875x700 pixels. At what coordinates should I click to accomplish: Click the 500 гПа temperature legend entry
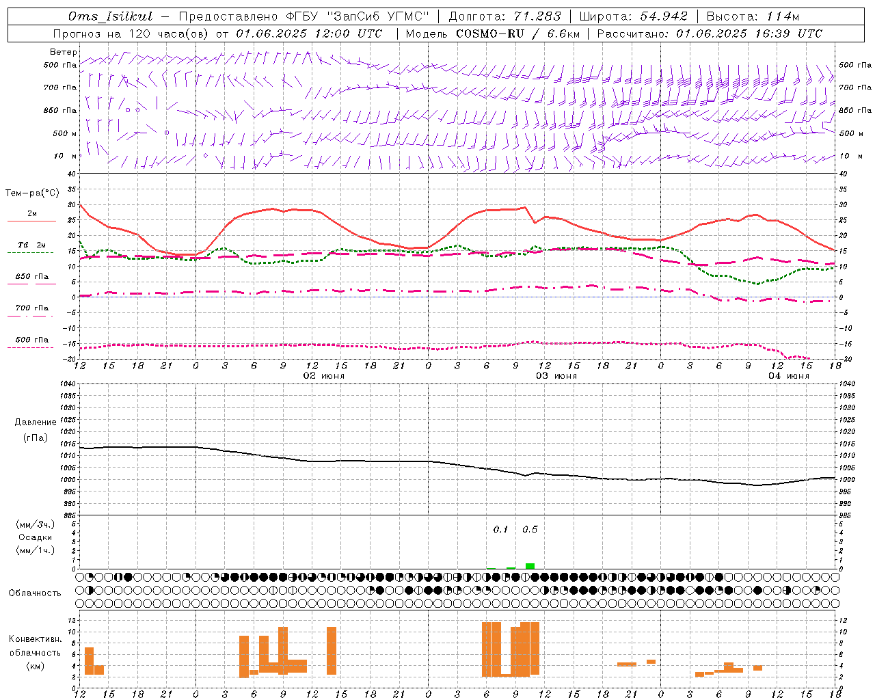31,340
